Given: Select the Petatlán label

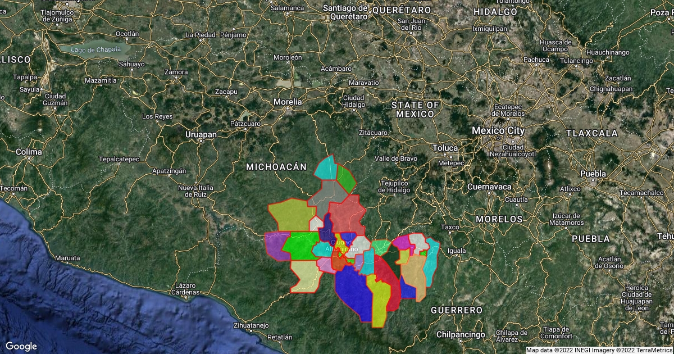Looking at the screenshot, I should 280,337.
